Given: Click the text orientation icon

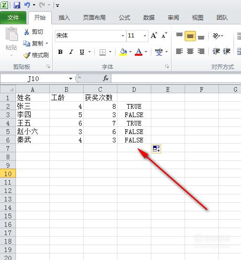Looking at the screenshot, I should click(216, 36).
